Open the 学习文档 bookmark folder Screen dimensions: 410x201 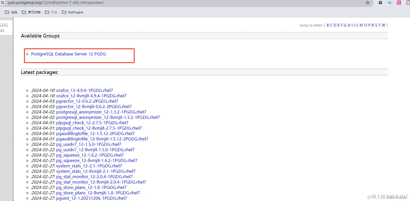31,12
